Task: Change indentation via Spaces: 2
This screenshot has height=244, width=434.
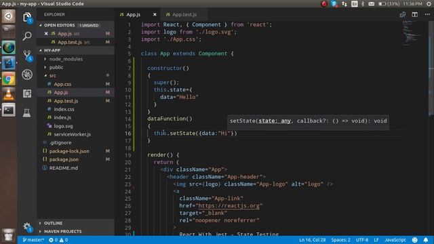Action: 340,240
